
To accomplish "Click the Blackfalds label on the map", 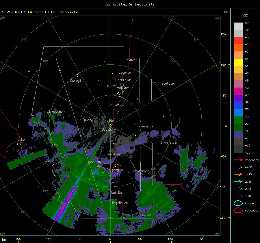I will click(123, 80).
